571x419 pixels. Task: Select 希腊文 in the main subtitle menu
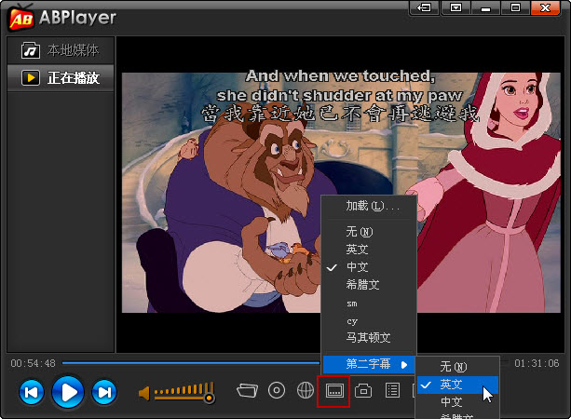point(361,285)
